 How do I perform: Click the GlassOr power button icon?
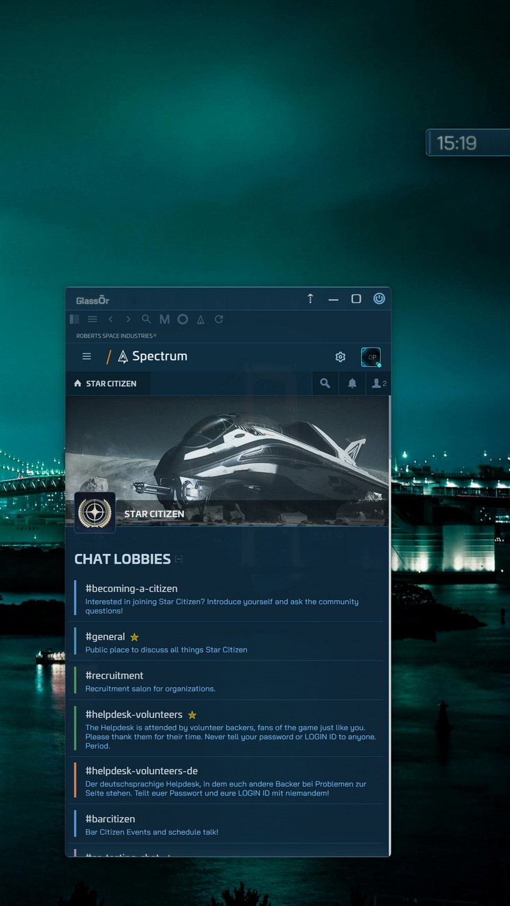(379, 299)
